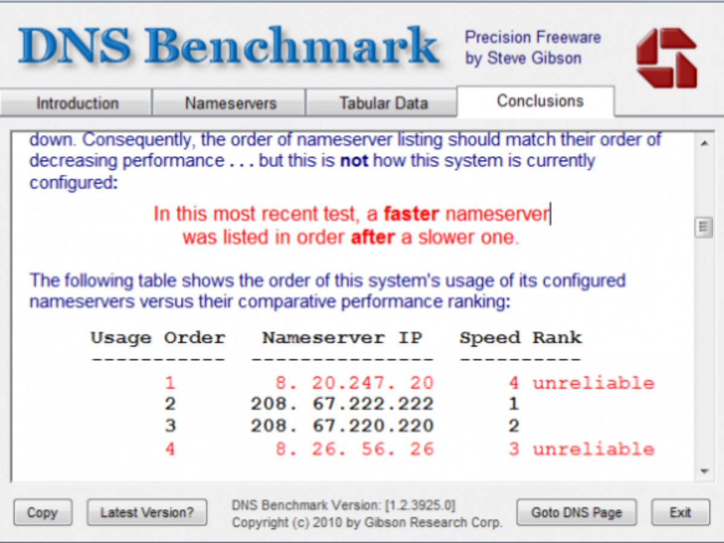
Task: Click usage order 1 in the table
Action: tap(170, 383)
